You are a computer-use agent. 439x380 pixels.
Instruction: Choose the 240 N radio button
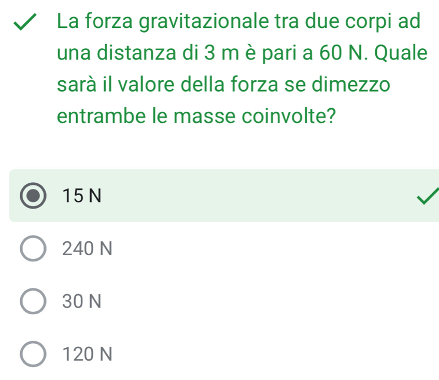[x=33, y=249]
